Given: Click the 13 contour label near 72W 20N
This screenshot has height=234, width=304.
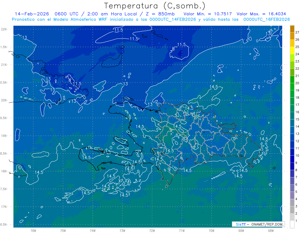Looking at the screenshot, I should 150,104.
